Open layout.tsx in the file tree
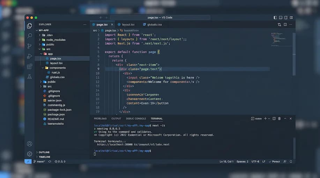This screenshot has width=320, height=178. [56, 63]
